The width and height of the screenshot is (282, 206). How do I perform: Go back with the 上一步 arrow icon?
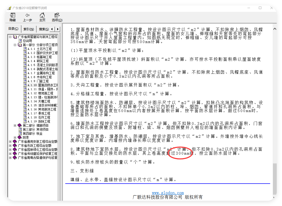tap(27, 15)
